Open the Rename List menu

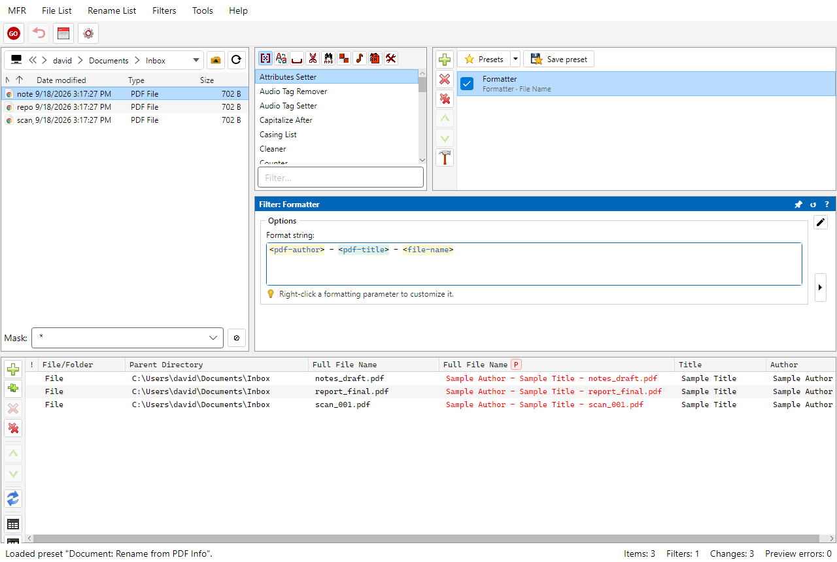[x=112, y=10]
